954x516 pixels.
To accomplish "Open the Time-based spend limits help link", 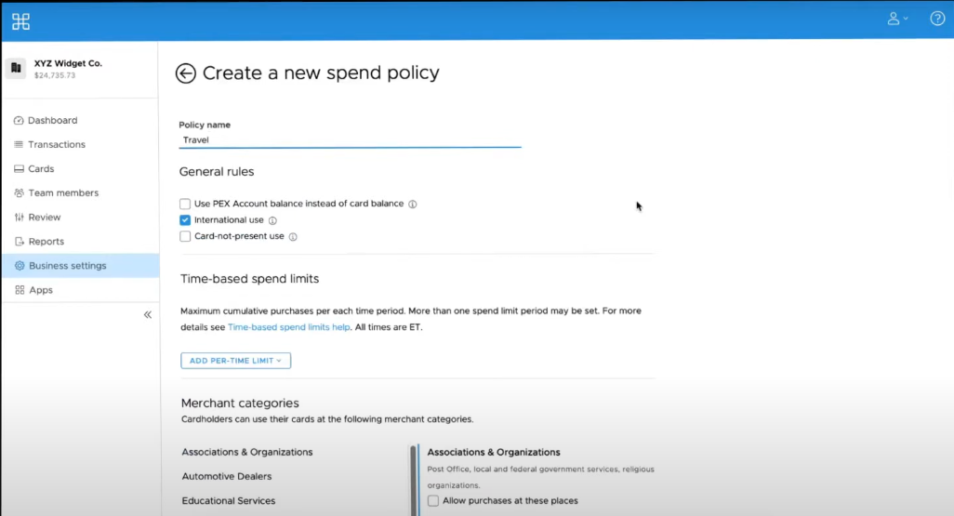I will click(x=289, y=327).
